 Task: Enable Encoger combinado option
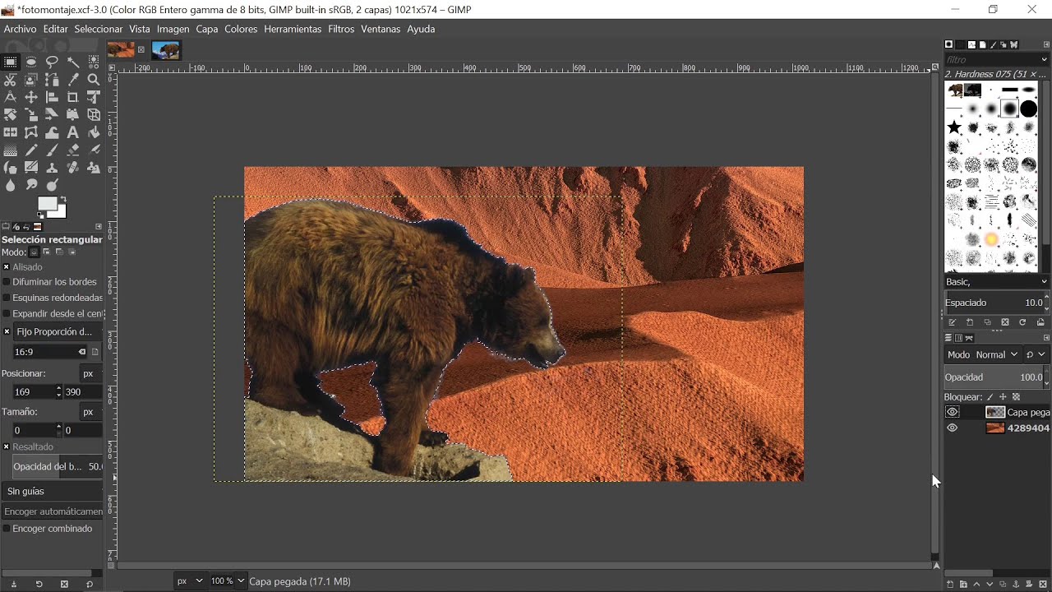[7, 529]
